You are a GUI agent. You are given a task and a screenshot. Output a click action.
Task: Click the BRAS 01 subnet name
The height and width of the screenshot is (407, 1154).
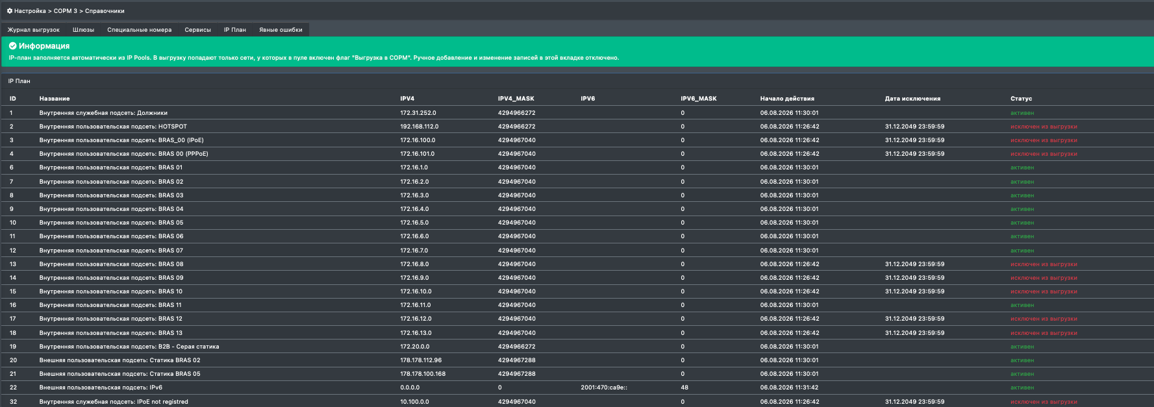coord(111,167)
